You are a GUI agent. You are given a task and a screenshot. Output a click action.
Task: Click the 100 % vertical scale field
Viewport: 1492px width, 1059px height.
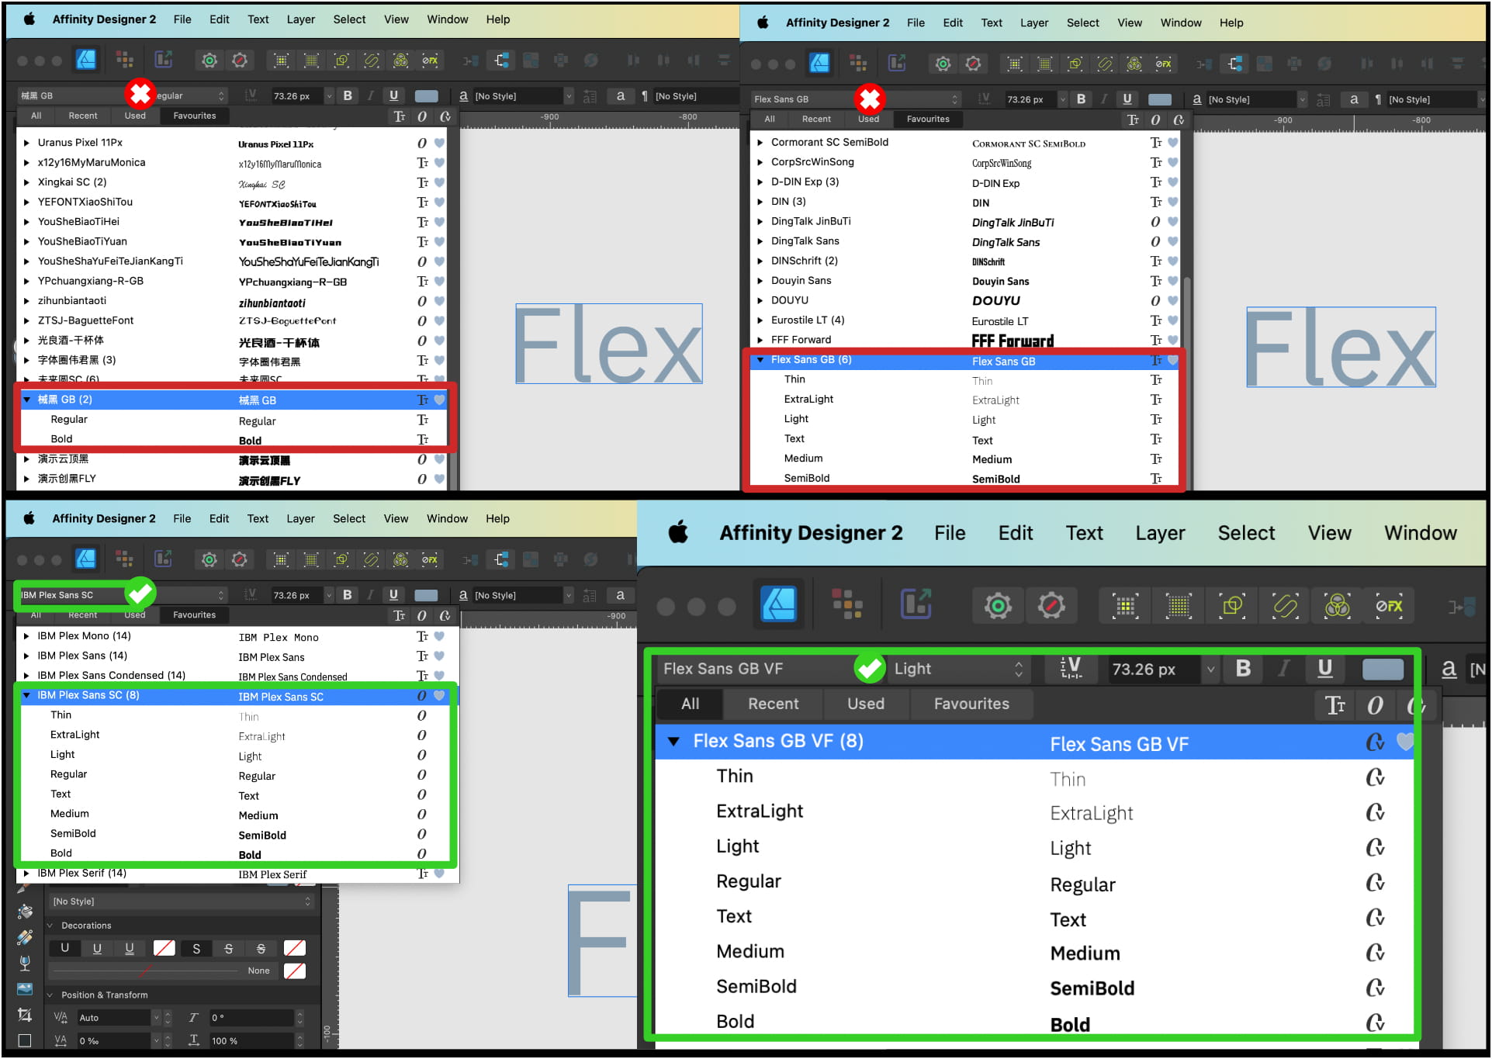(x=250, y=1040)
